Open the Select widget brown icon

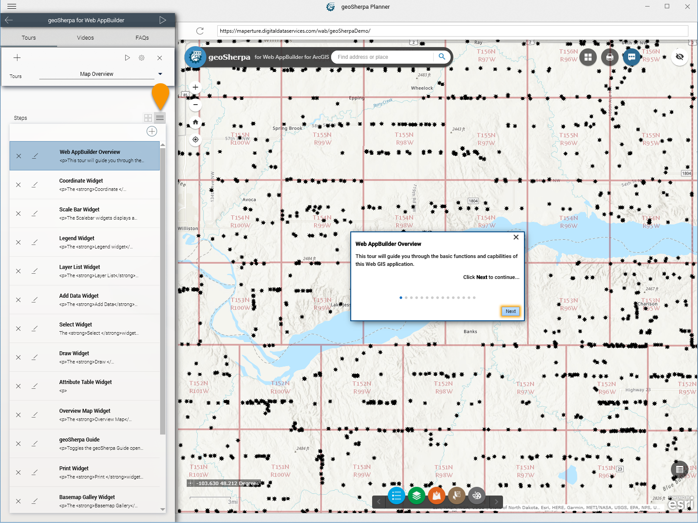tap(457, 496)
